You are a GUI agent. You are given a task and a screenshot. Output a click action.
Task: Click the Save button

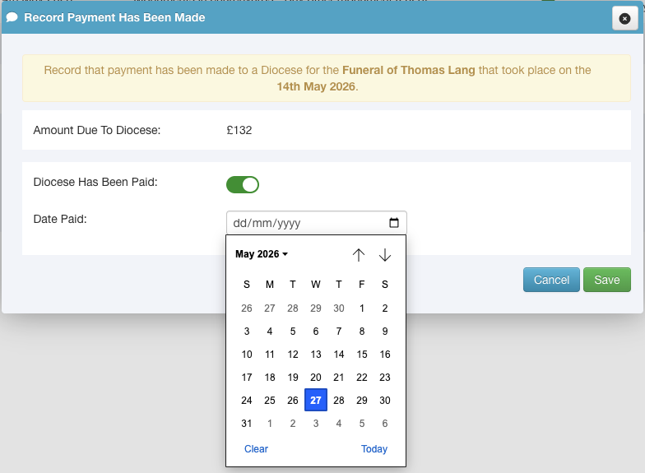607,280
